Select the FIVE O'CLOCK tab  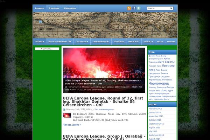[82, 42]
